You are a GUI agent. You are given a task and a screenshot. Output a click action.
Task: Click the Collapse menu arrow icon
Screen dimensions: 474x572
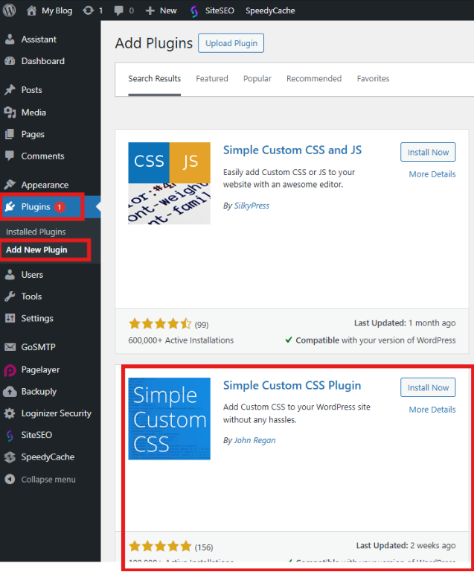click(10, 480)
